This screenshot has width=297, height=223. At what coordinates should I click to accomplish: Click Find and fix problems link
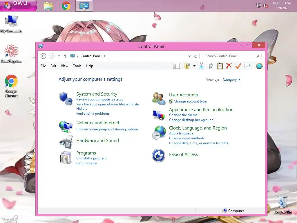tap(93, 114)
